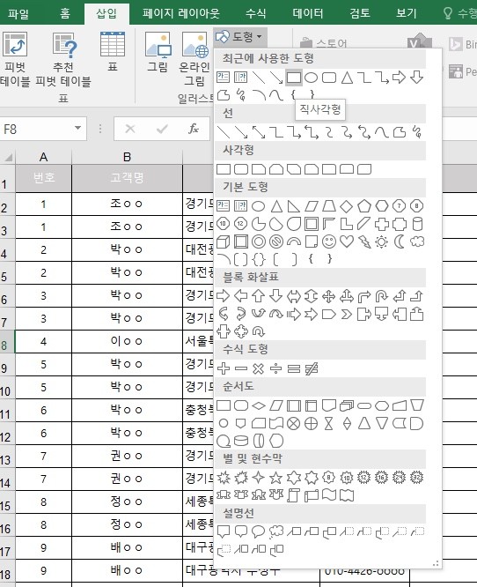
Task: Switch to the 페이지 레이아웃 tab
Action: 181,13
